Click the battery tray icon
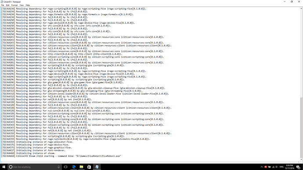This screenshot has width=303, height=170. (x=269, y=167)
